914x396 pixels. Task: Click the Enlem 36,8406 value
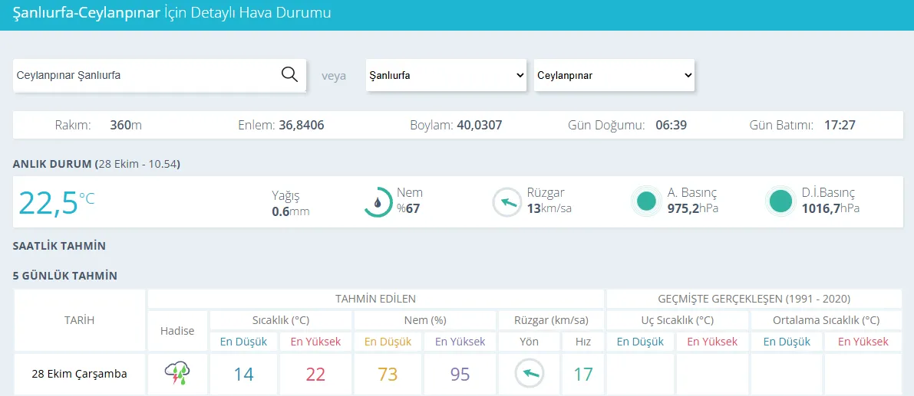pyautogui.click(x=302, y=125)
